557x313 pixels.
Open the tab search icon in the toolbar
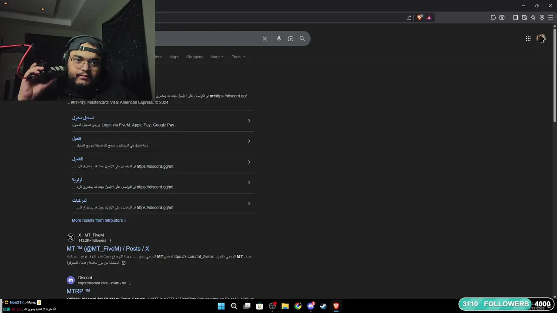pos(502,17)
